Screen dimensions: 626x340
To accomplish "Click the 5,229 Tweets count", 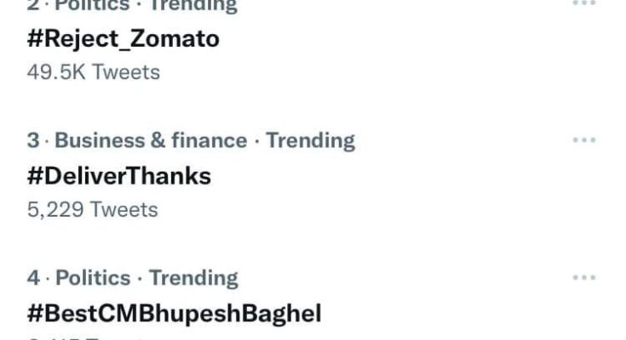I will pos(93,208).
